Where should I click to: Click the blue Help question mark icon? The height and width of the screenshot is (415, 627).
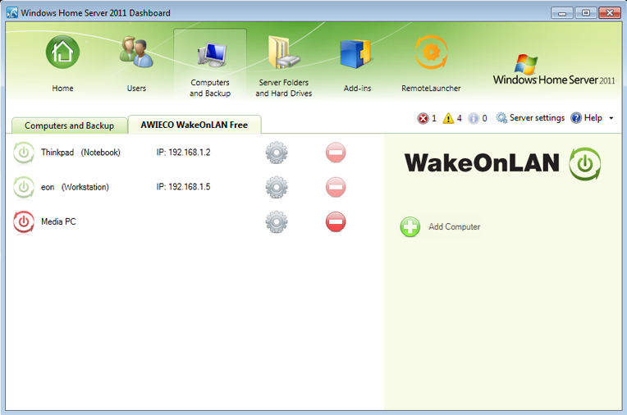pyautogui.click(x=576, y=118)
